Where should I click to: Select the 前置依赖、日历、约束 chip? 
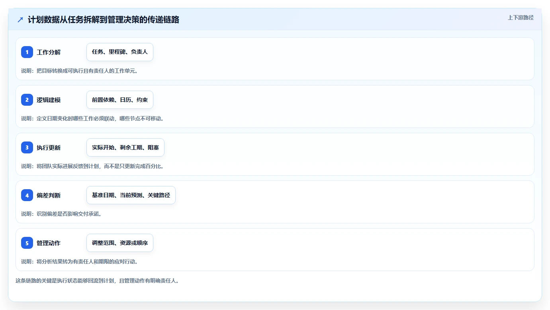[120, 100]
